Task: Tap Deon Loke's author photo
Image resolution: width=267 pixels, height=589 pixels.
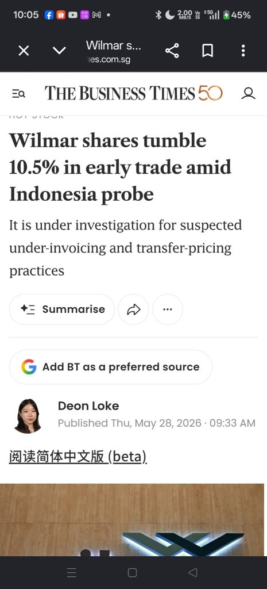Action: coord(28,416)
